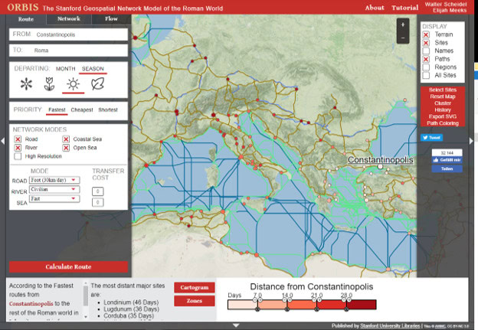Click the darkest red legend swatch

click(362, 305)
